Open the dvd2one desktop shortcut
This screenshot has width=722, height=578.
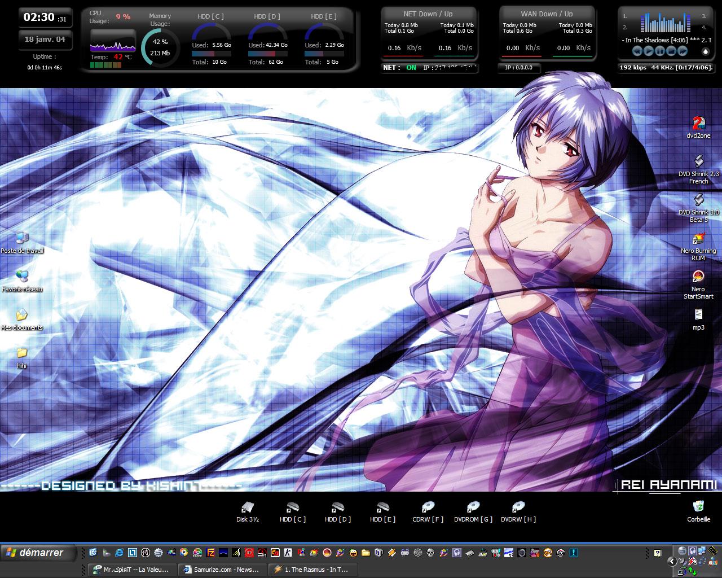[x=698, y=124]
